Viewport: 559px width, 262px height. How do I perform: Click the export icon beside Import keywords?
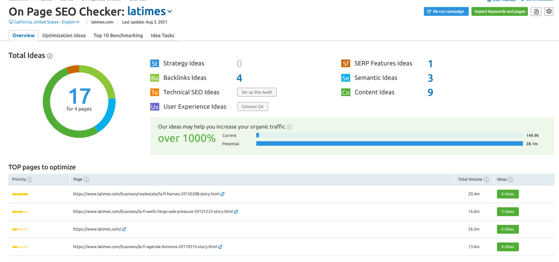(536, 11)
